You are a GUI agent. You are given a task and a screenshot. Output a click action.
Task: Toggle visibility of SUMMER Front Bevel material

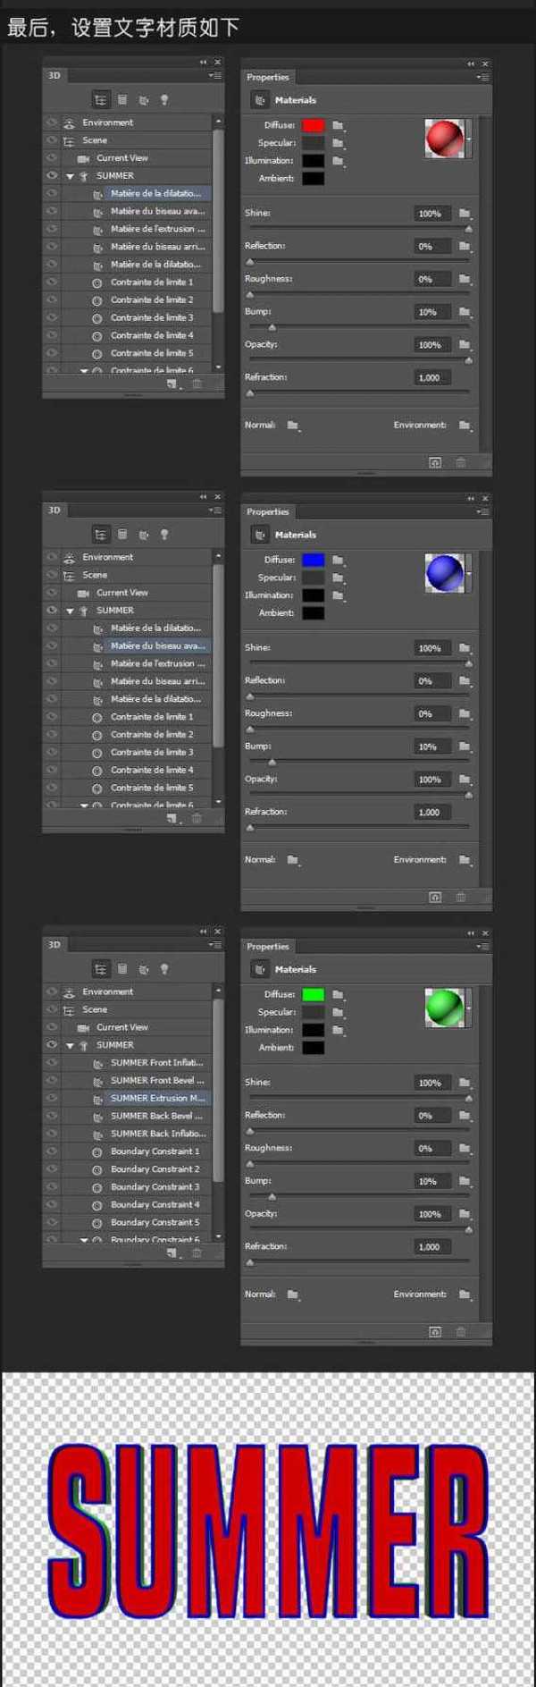pyautogui.click(x=52, y=1080)
